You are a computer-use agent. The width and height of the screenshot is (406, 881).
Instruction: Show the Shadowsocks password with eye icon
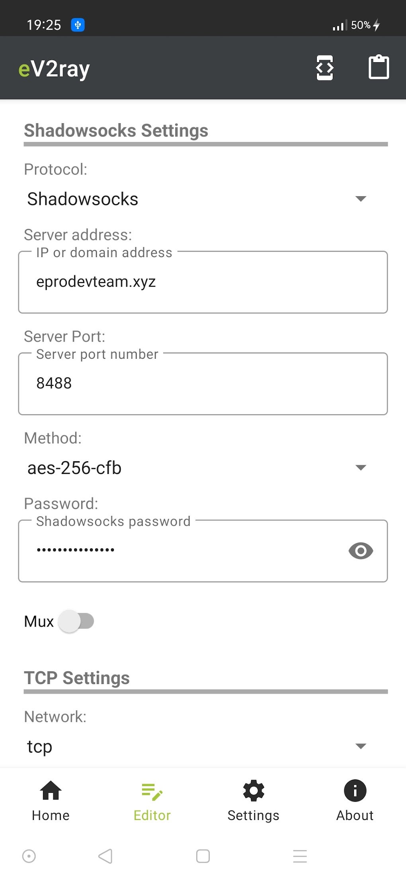[x=361, y=551]
